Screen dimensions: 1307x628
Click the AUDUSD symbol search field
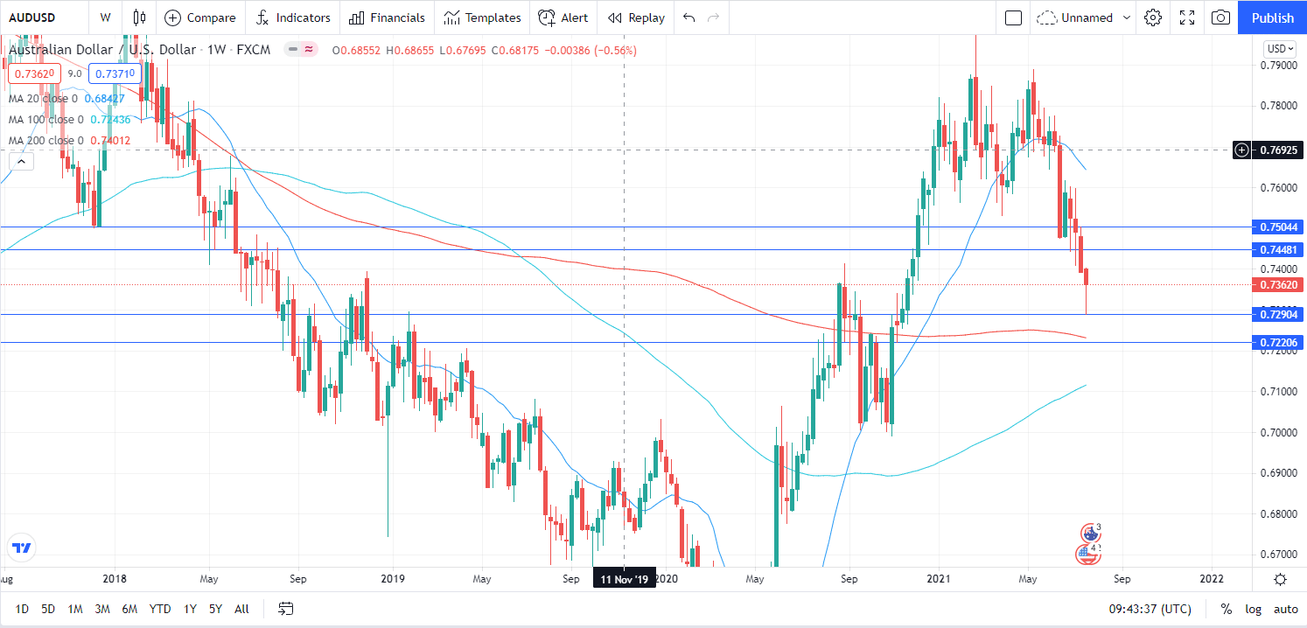coord(43,17)
